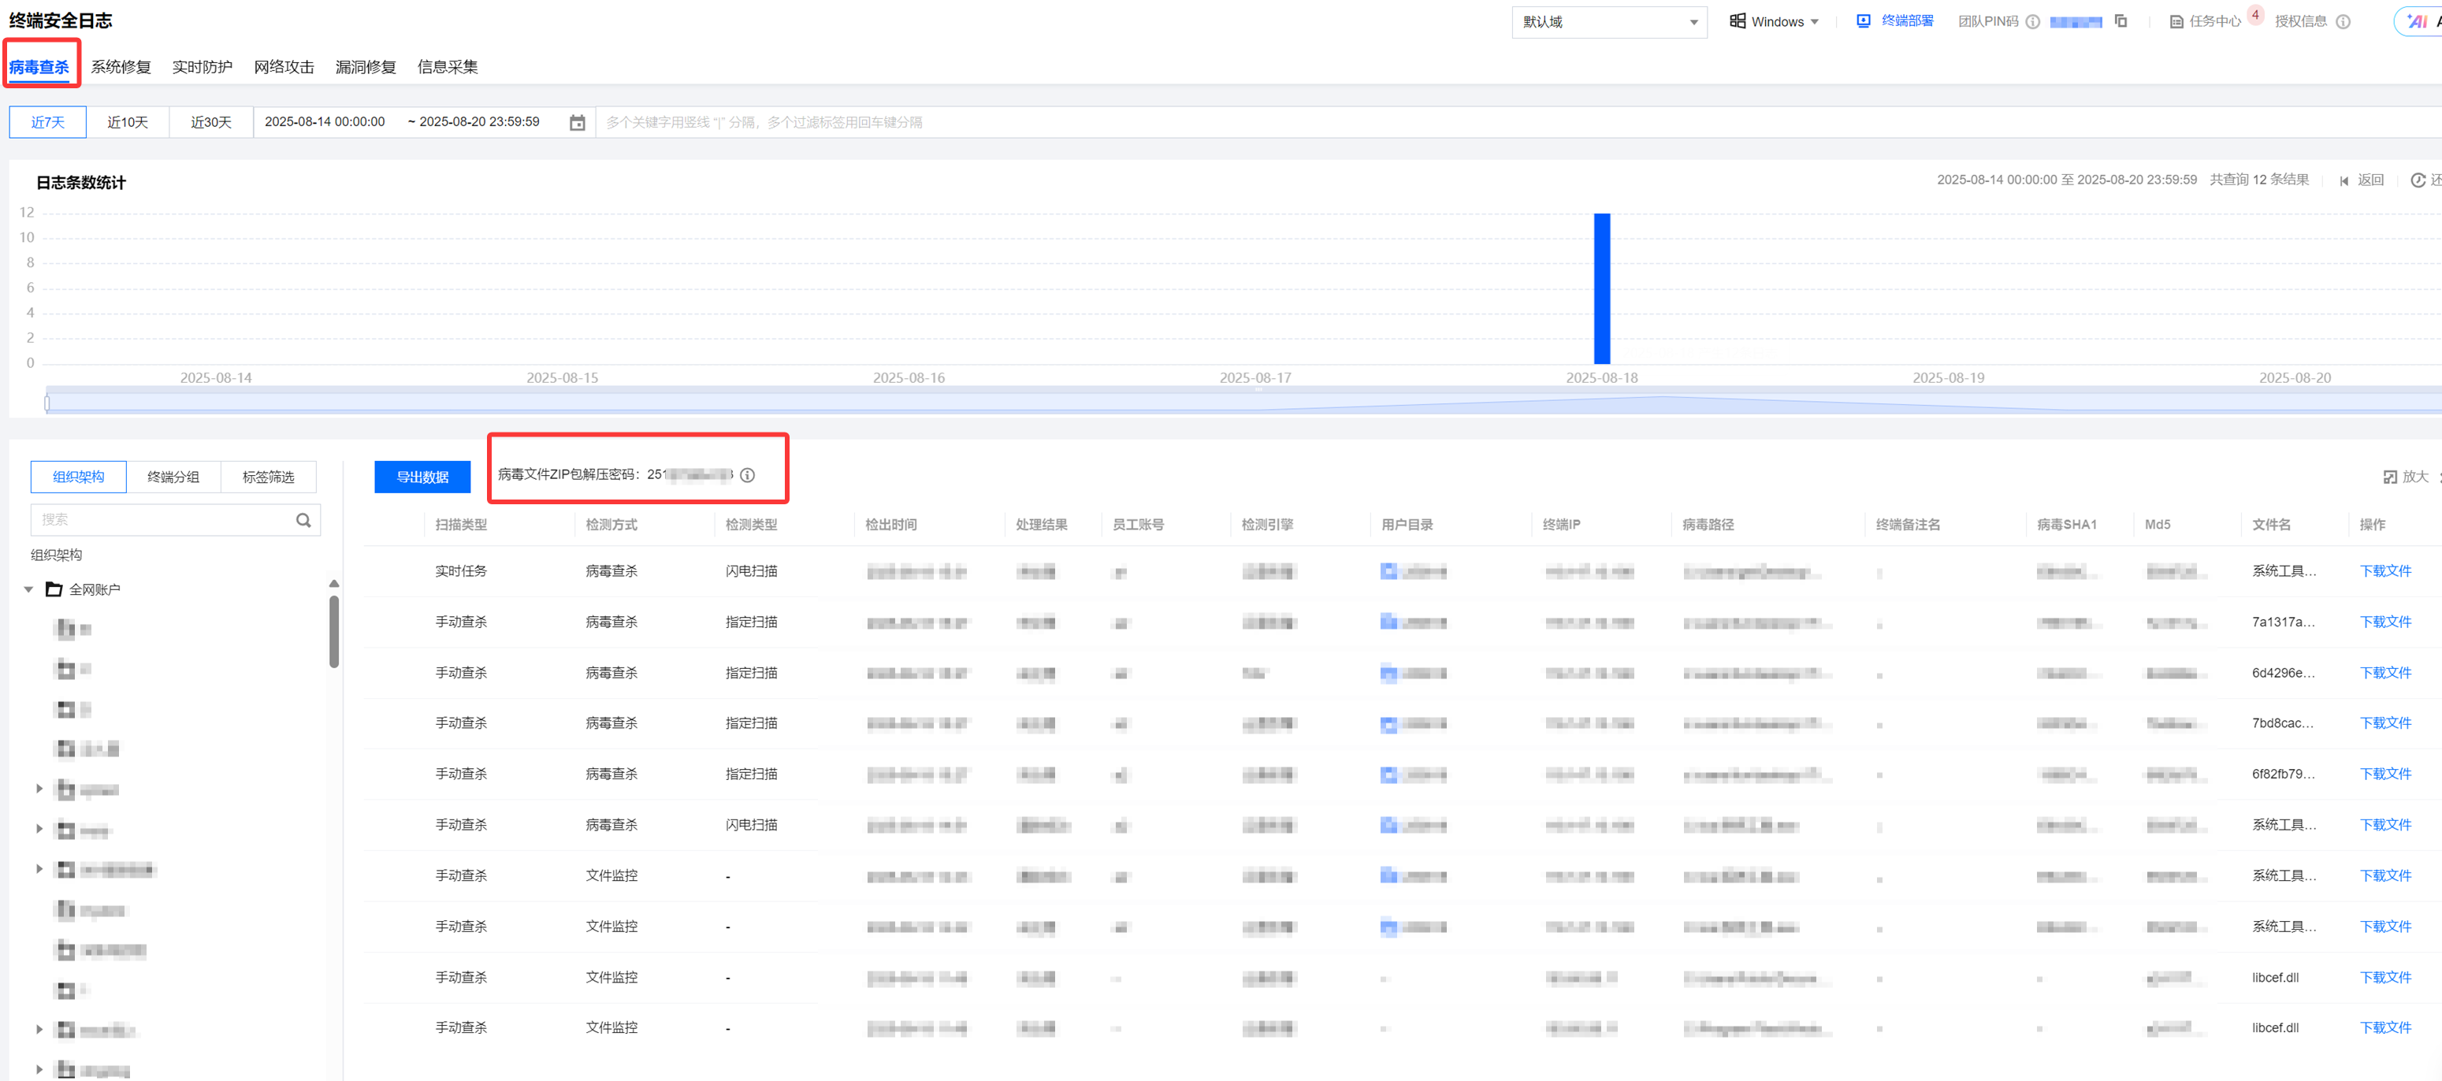Select the 全网账户 folder item
This screenshot has width=2442, height=1081.
click(x=84, y=590)
